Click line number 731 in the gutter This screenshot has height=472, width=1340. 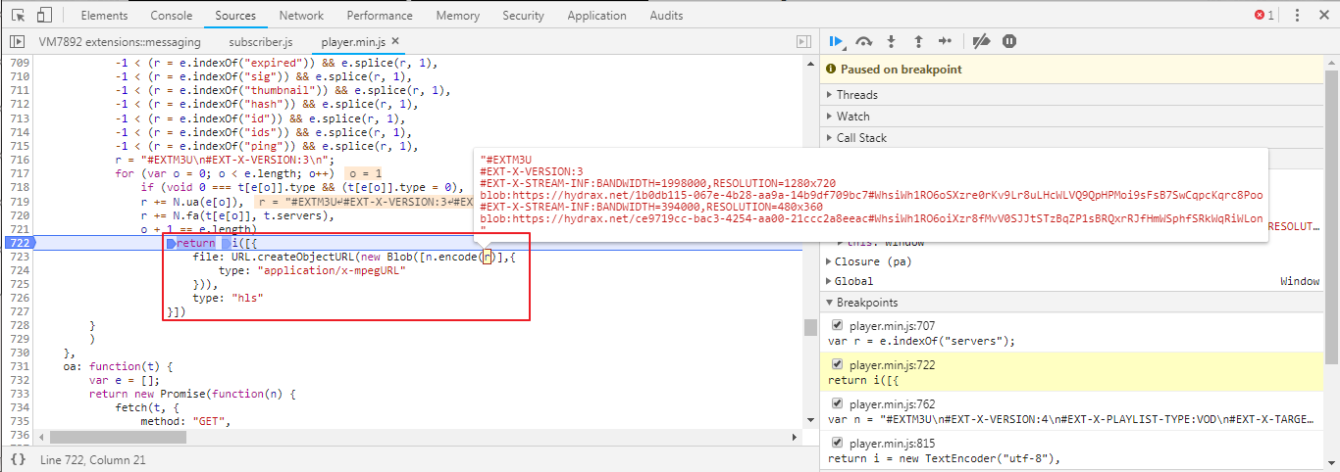coord(20,365)
